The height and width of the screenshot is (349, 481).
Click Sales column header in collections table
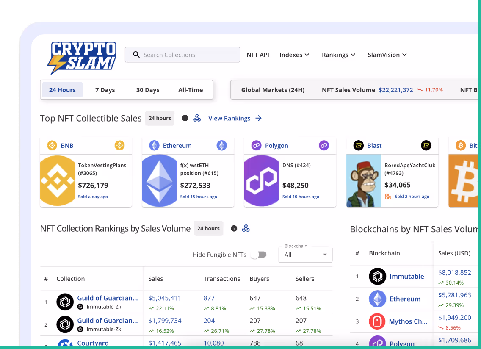coord(155,279)
